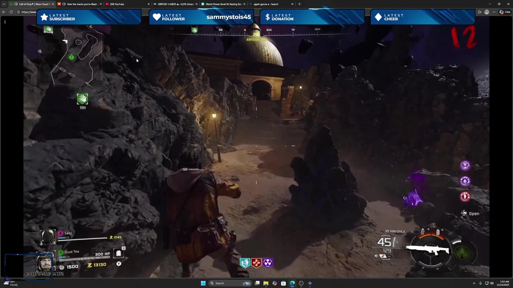Go back with the browser back arrow
513x288 pixels.
click(x=4, y=12)
